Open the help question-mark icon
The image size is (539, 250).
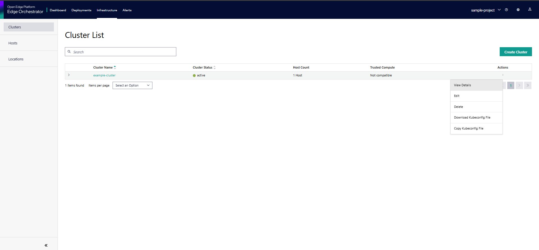tap(506, 10)
